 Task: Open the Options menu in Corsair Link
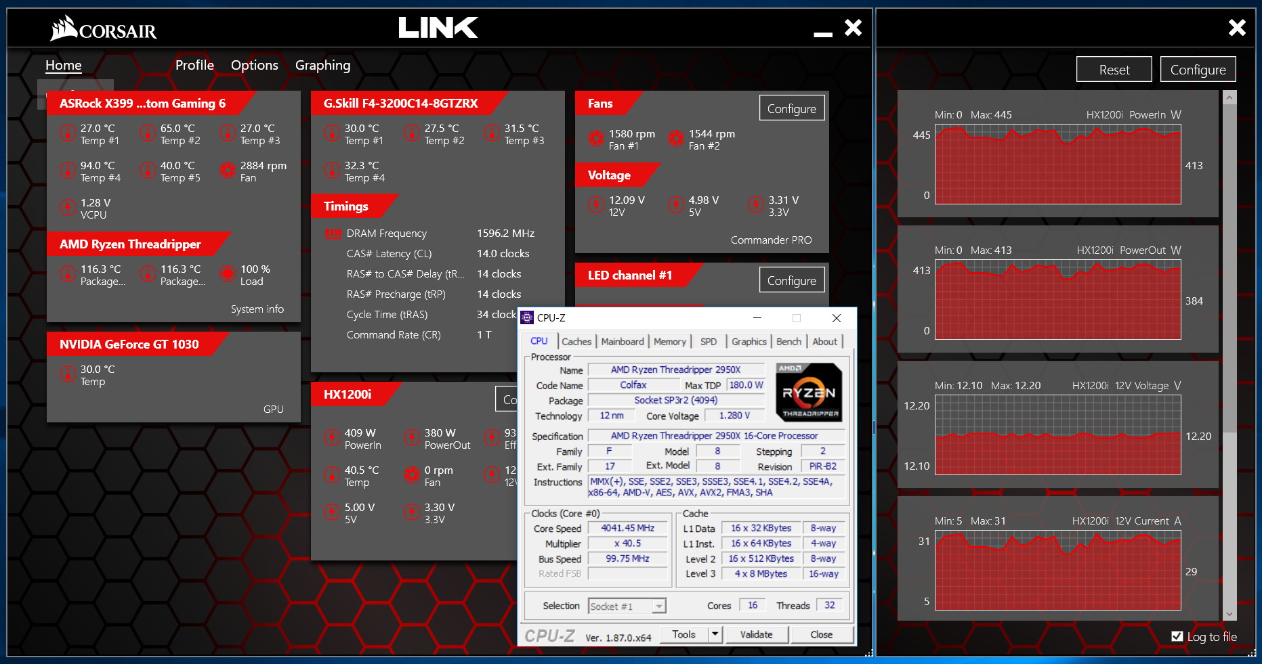point(254,65)
